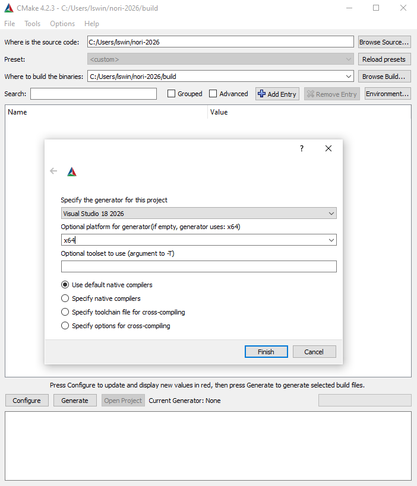Close the generator dialog with X
This screenshot has width=417, height=486.
pos(328,149)
